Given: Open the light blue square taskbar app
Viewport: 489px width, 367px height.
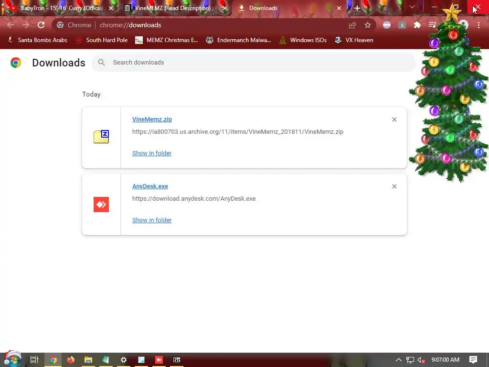Looking at the screenshot, I should (x=141, y=360).
